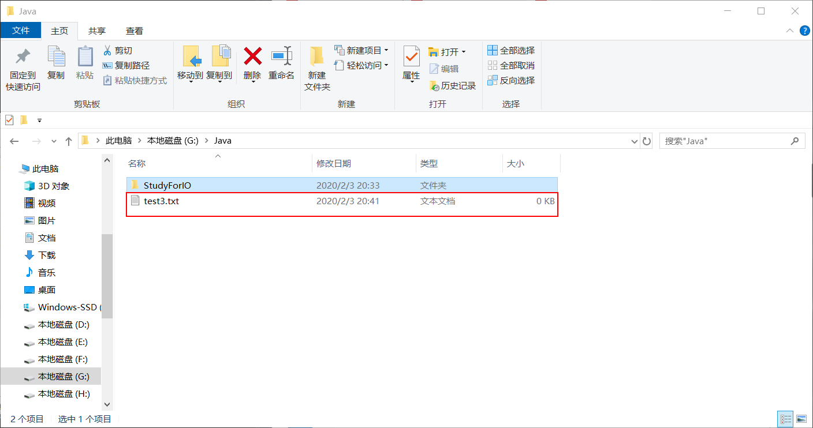This screenshot has height=428, width=813.
Task: Click the Invert selection icon
Action: point(493,80)
